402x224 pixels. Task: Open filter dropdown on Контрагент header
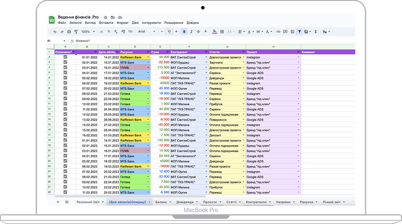click(206, 52)
